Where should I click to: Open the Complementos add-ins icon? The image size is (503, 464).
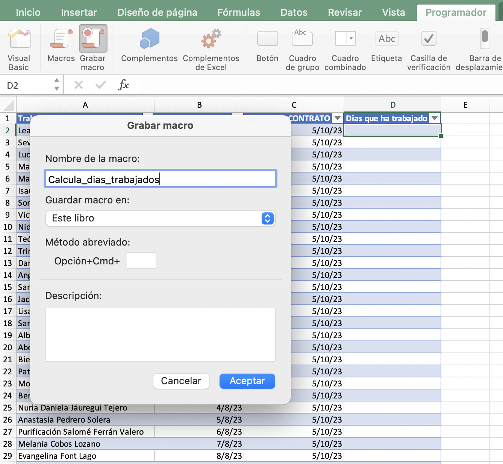[150, 38]
